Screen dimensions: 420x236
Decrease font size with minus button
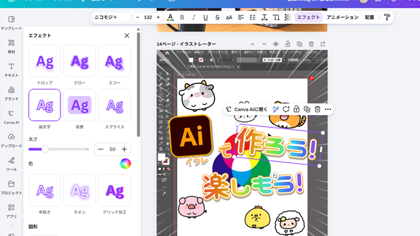tap(138, 17)
